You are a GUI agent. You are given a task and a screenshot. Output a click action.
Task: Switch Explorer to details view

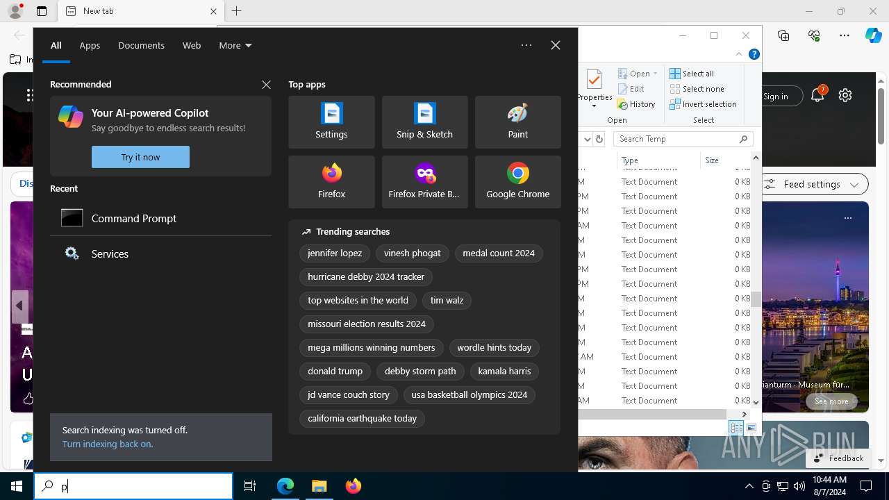pyautogui.click(x=736, y=428)
